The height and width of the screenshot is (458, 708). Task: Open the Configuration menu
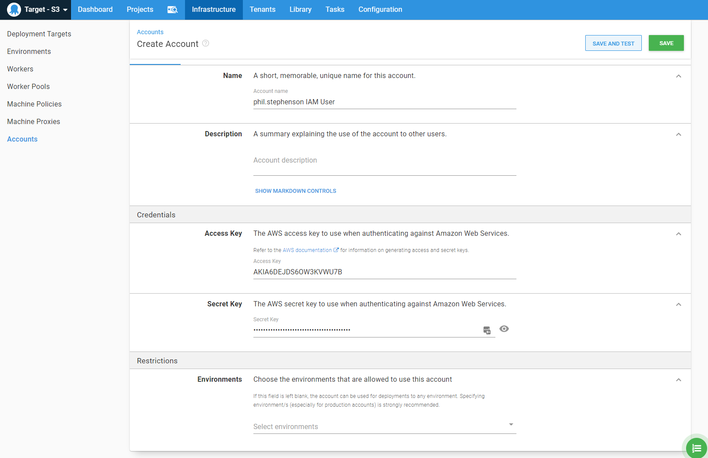point(380,9)
